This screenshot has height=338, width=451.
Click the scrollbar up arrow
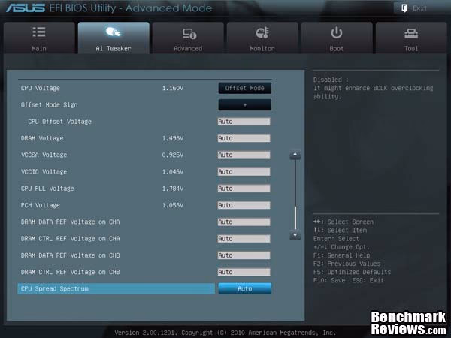click(x=295, y=155)
